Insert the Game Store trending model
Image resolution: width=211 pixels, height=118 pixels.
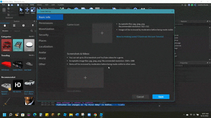pos(18,64)
